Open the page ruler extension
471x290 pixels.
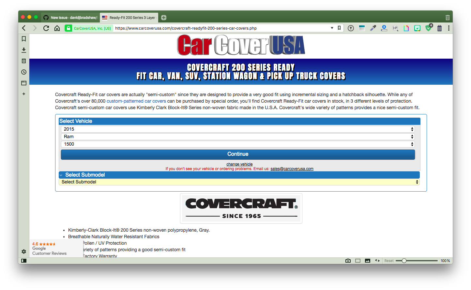(x=384, y=28)
